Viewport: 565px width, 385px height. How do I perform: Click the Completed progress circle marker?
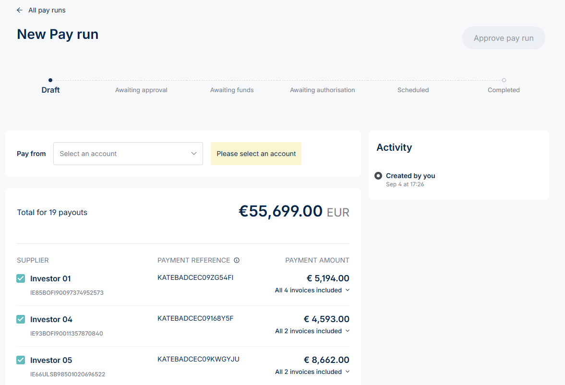point(504,80)
